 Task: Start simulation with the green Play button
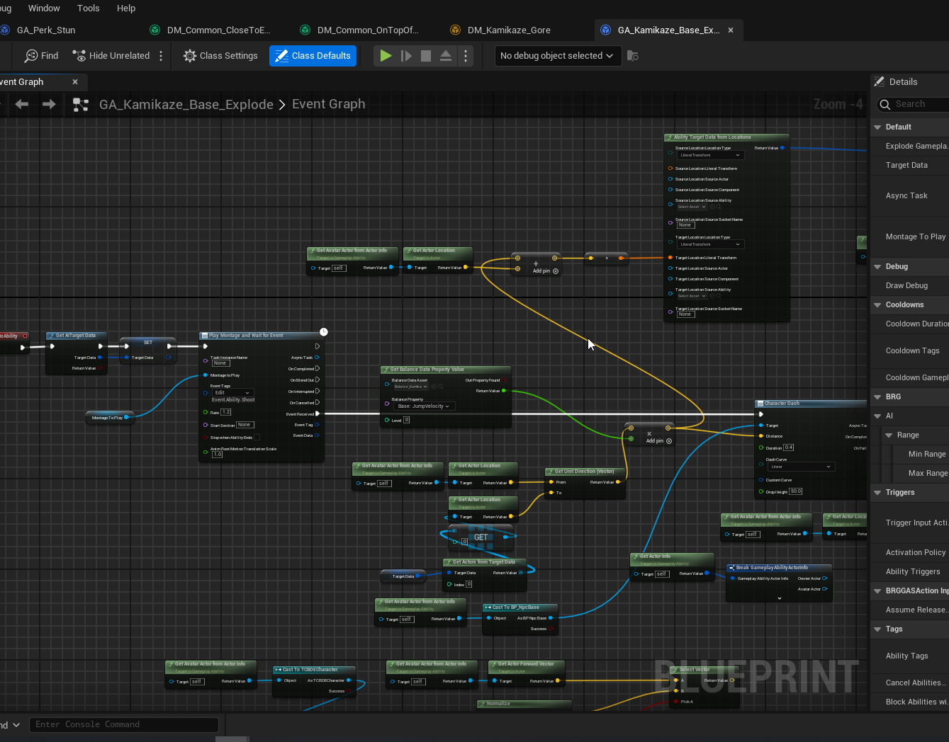point(386,56)
